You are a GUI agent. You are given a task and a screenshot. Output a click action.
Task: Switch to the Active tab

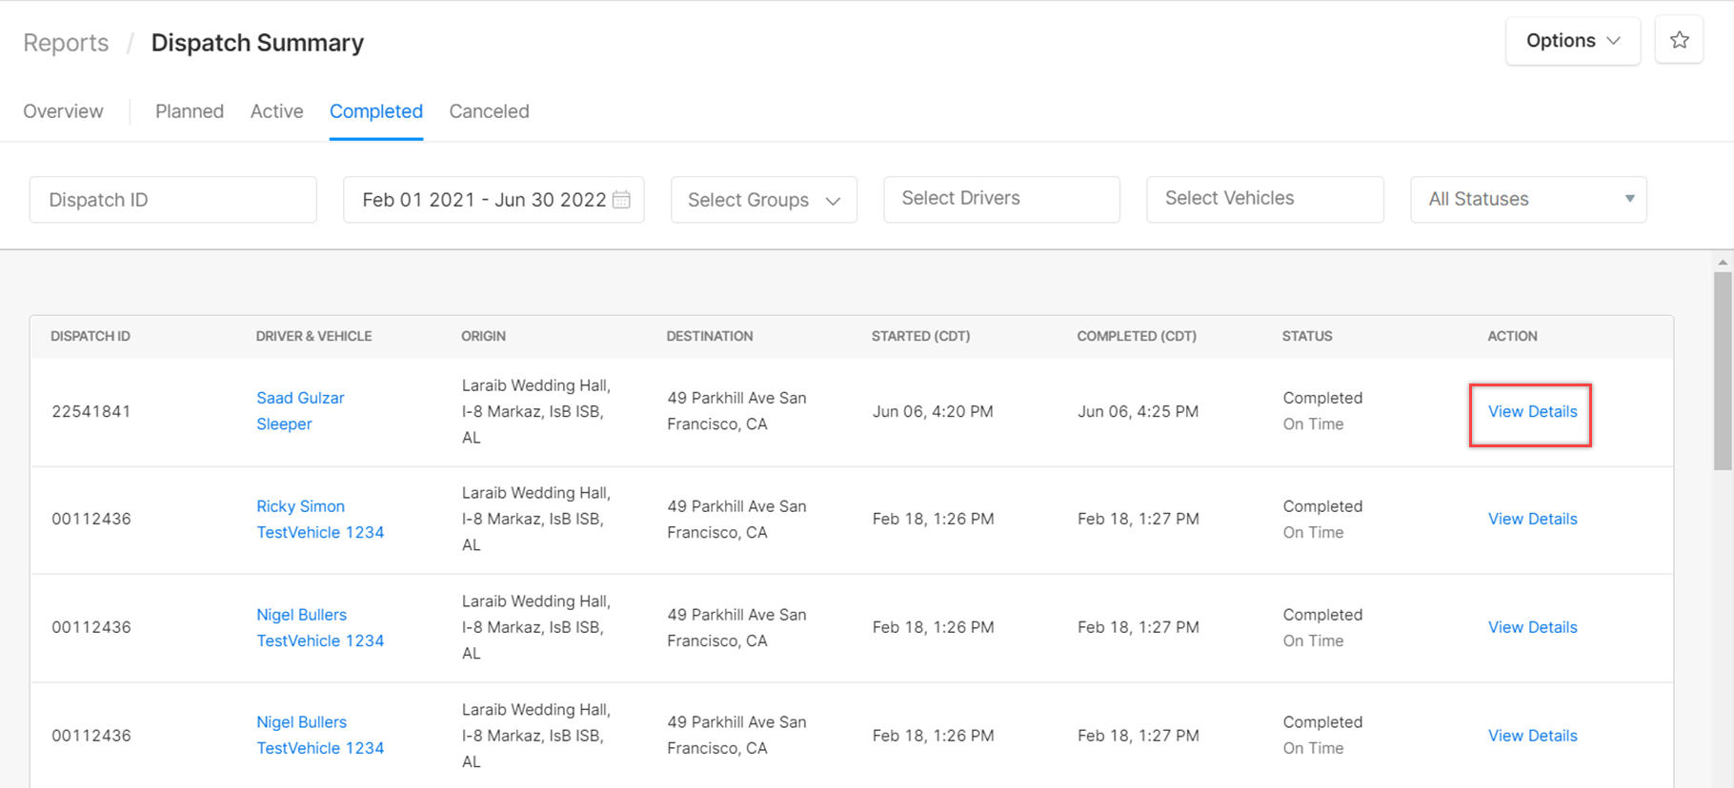[276, 111]
